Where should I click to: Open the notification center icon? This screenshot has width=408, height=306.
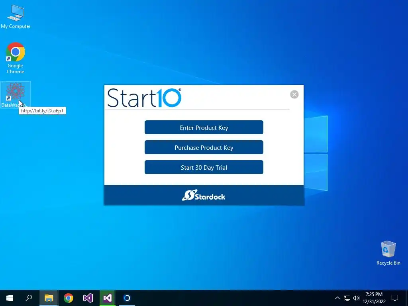(x=395, y=298)
